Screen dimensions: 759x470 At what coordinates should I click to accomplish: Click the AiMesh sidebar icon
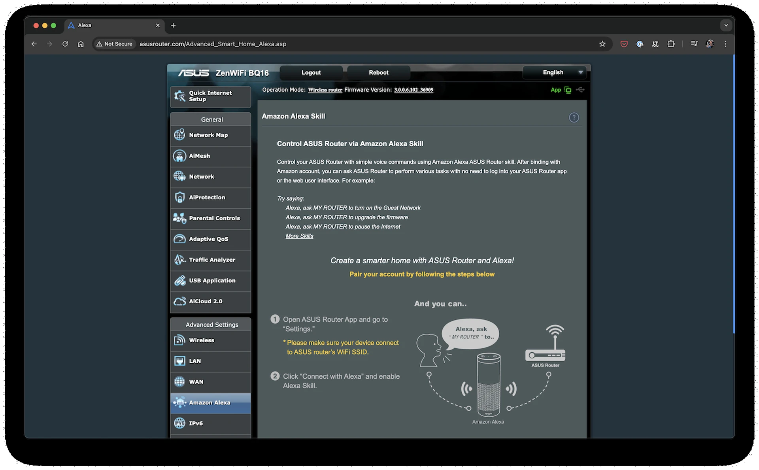point(179,156)
